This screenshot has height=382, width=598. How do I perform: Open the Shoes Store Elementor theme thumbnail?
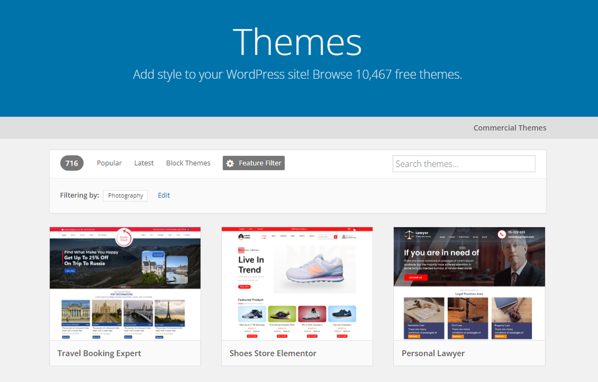click(297, 283)
